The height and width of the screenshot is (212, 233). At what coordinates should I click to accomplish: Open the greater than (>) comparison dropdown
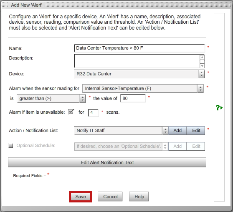point(51,99)
